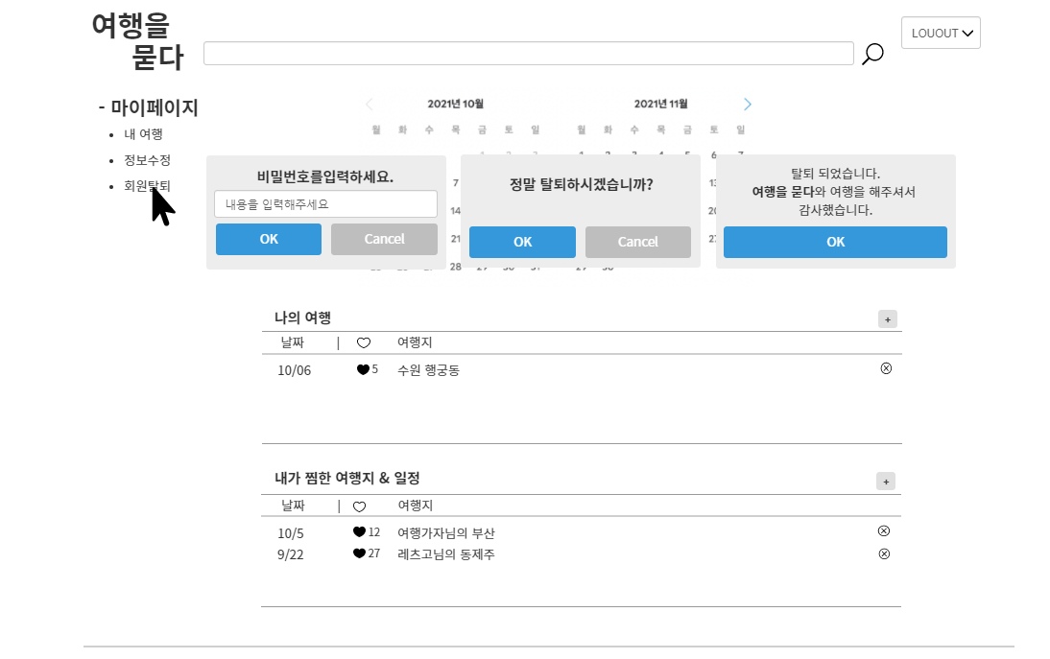
Task: Click the search magnifier icon
Action: 872,54
